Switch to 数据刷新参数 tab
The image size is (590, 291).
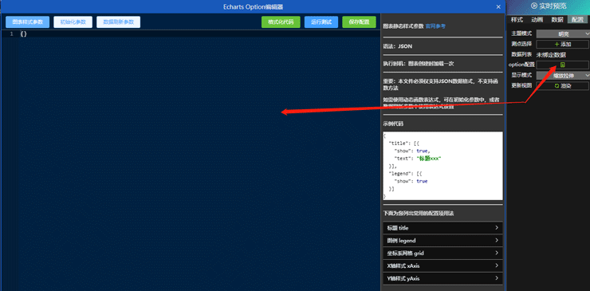(118, 22)
